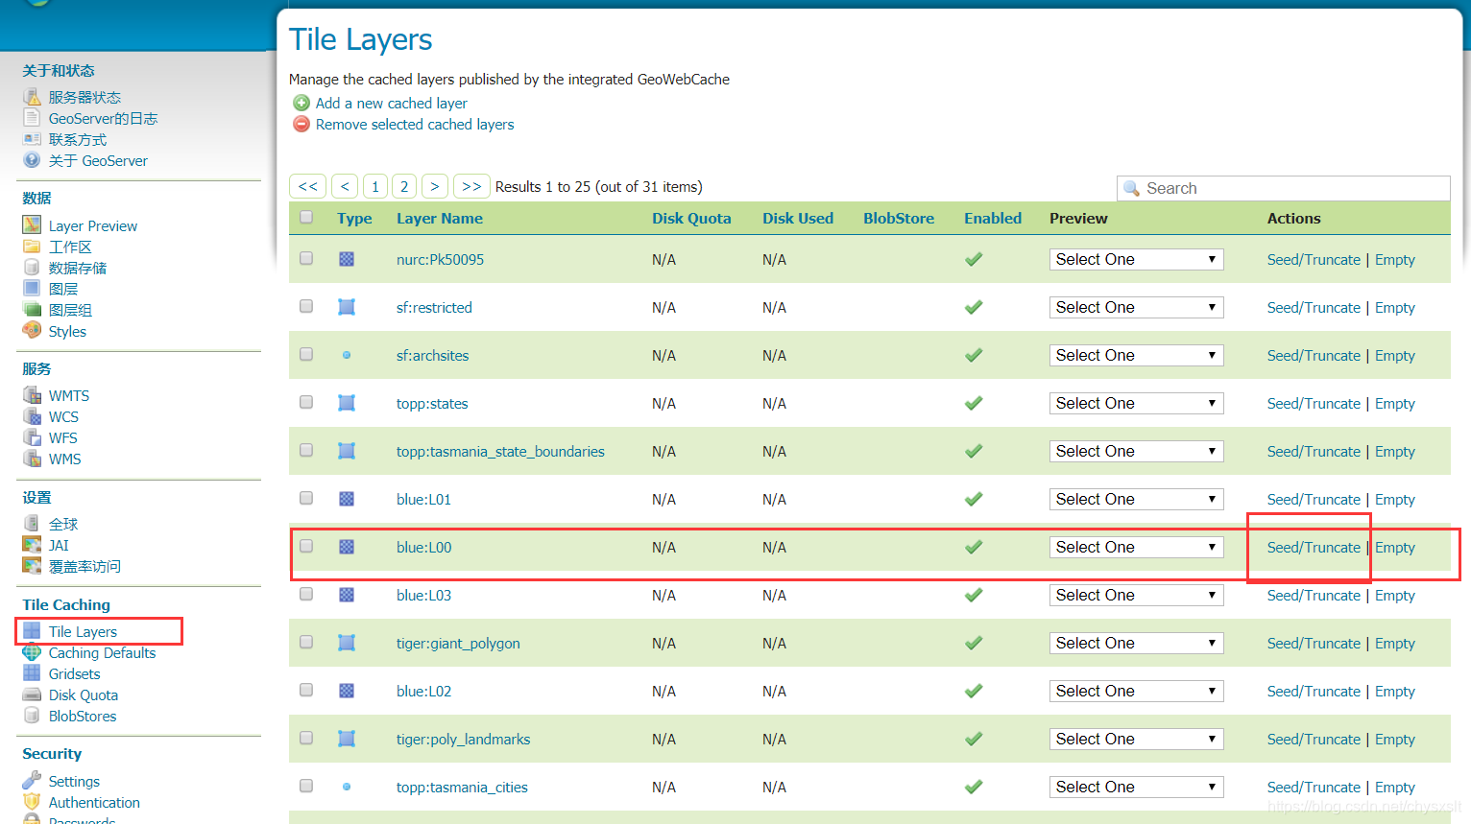This screenshot has height=824, width=1471.
Task: Open the topp:tasmania_state_boundaries layer link
Action: 500,451
